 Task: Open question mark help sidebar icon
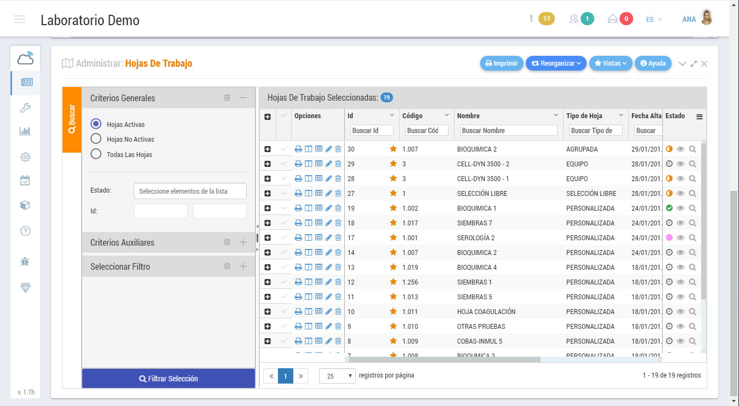(x=25, y=231)
